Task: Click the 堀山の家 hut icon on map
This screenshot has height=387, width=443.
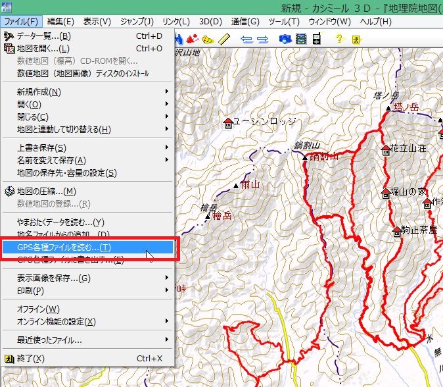Action: 386,193
